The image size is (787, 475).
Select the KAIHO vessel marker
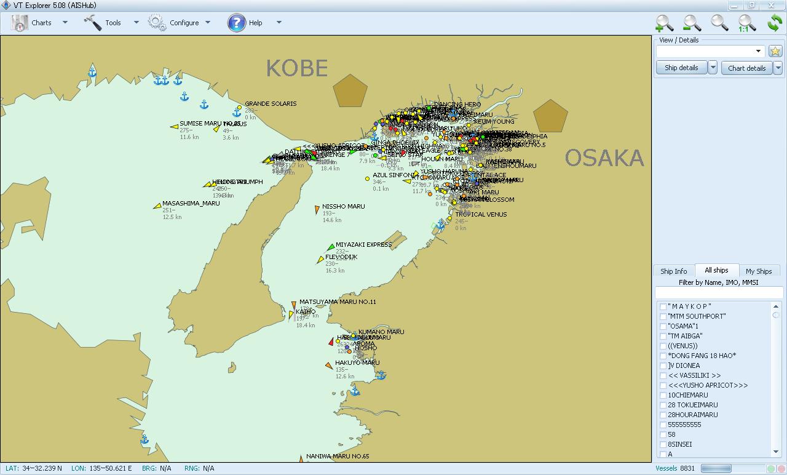coord(291,314)
